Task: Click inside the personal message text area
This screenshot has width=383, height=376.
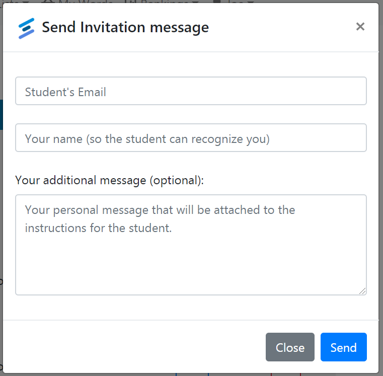Action: pos(191,245)
